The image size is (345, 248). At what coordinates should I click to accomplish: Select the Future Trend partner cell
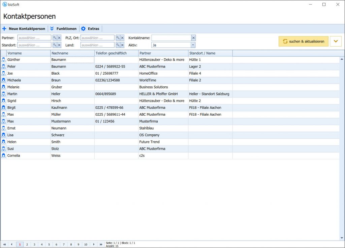(x=163, y=142)
